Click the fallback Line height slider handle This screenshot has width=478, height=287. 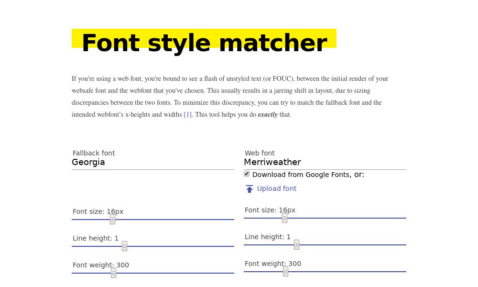point(124,246)
